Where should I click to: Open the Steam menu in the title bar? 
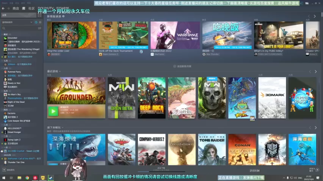click(4, 3)
